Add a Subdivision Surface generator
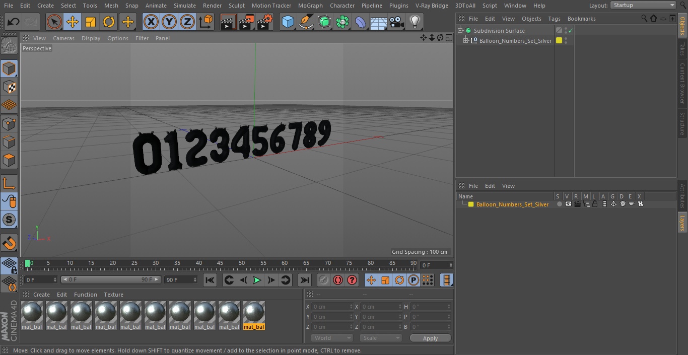The width and height of the screenshot is (688, 355). [324, 22]
